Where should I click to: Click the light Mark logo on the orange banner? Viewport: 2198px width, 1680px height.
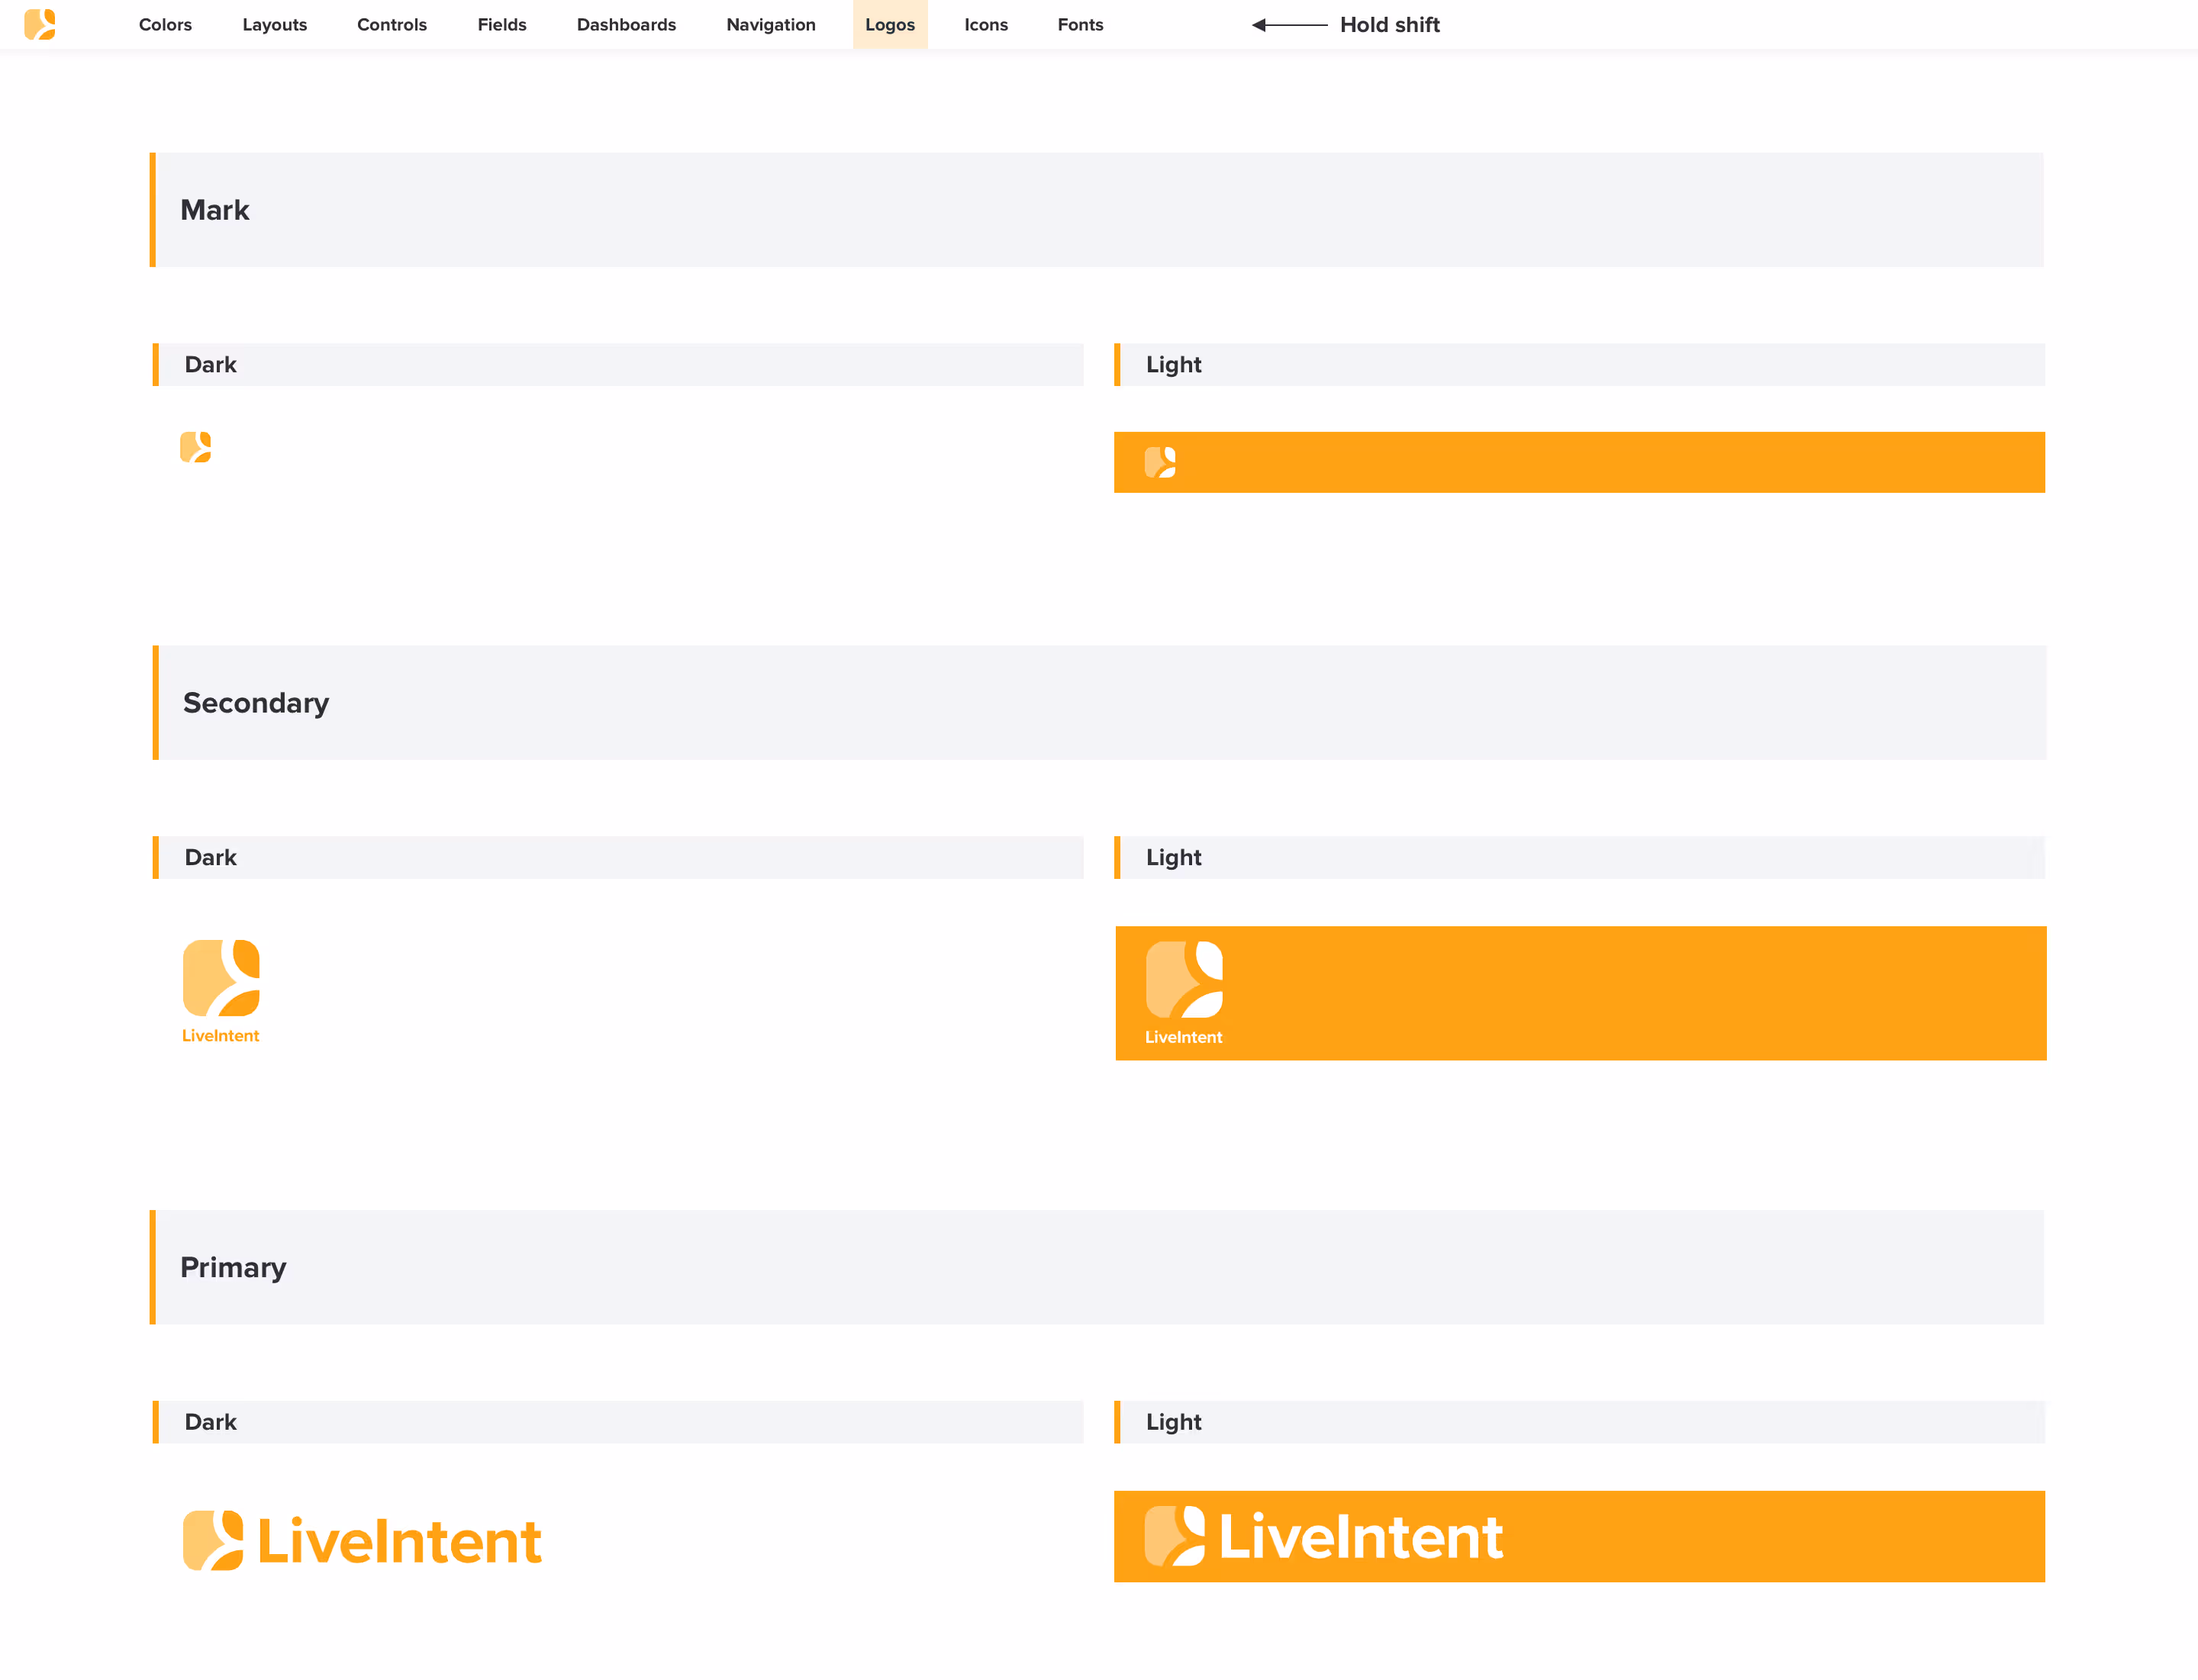tap(1161, 462)
